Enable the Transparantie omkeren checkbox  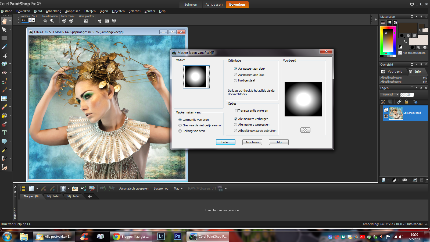pyautogui.click(x=236, y=111)
